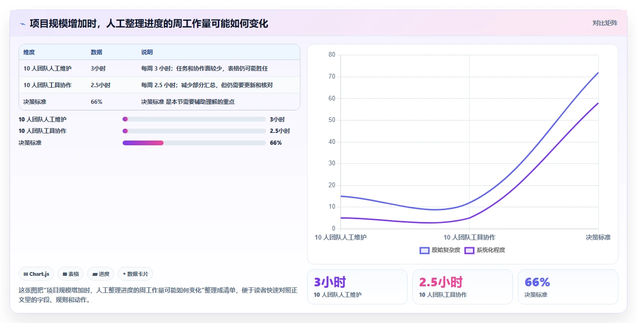Click y-axis tick label 40
The height and width of the screenshot is (323, 637).
point(332,141)
